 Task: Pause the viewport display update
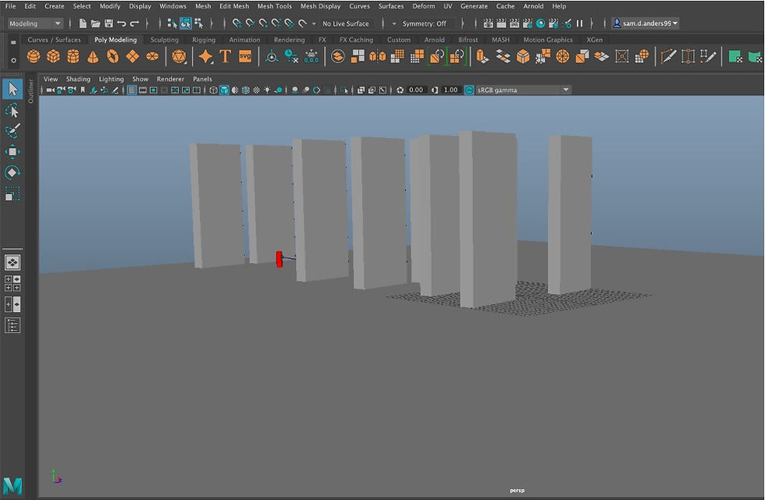(x=579, y=23)
